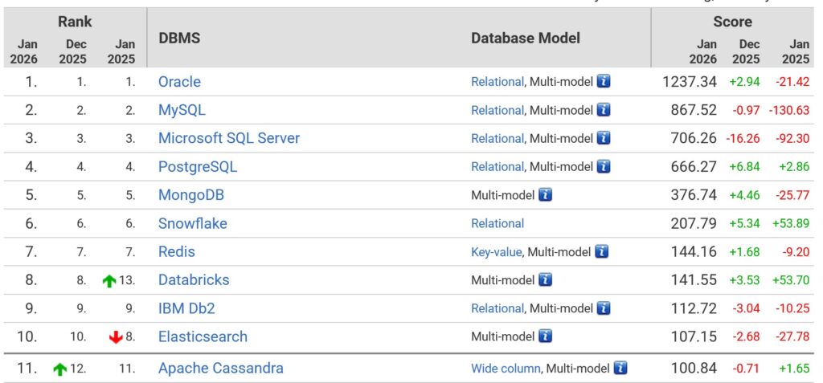Viewport: 823px width, 383px height.
Task: Open the Microsoft SQL Server link
Action: click(x=228, y=138)
